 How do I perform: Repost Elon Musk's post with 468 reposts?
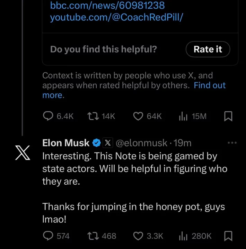coord(93,236)
